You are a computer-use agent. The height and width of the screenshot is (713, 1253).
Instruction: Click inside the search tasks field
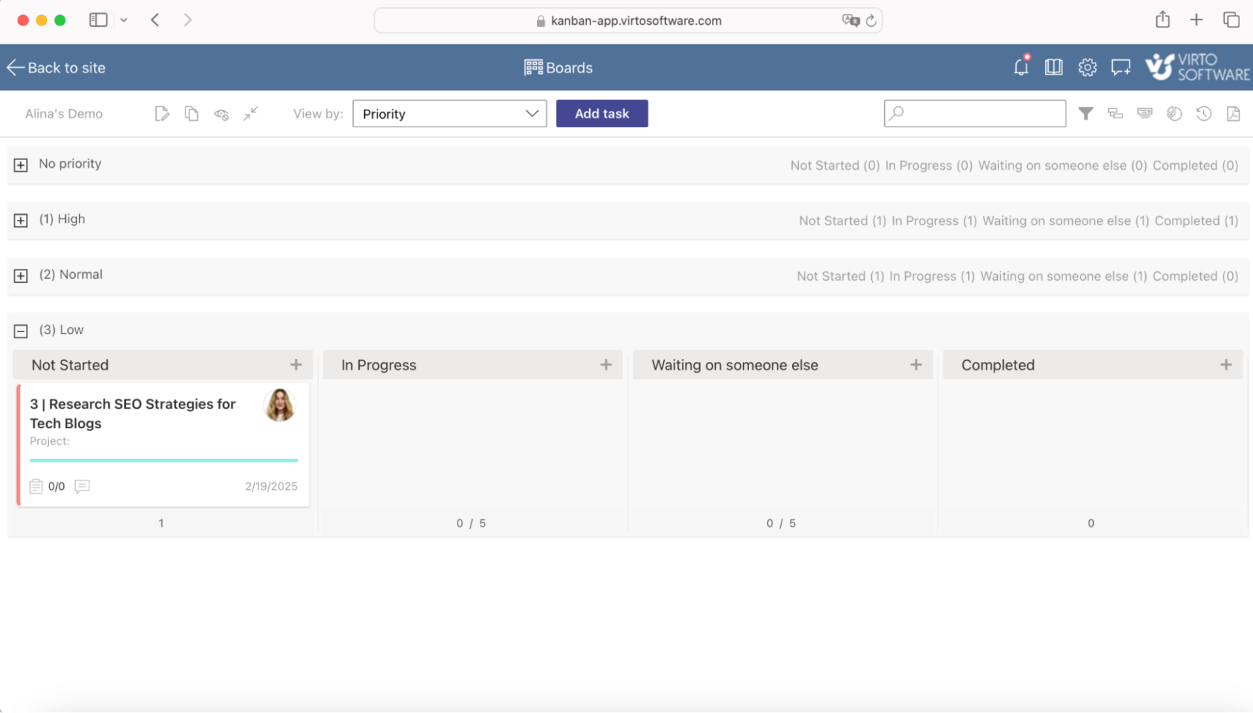pos(974,113)
